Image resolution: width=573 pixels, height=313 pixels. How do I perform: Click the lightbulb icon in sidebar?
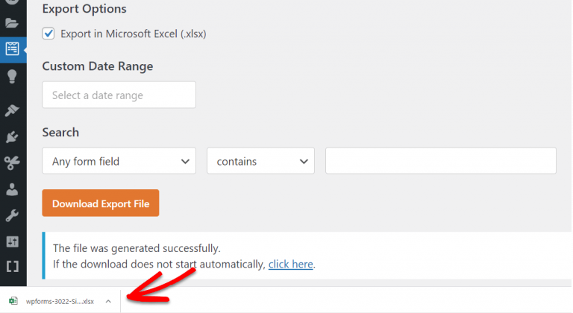tap(12, 76)
